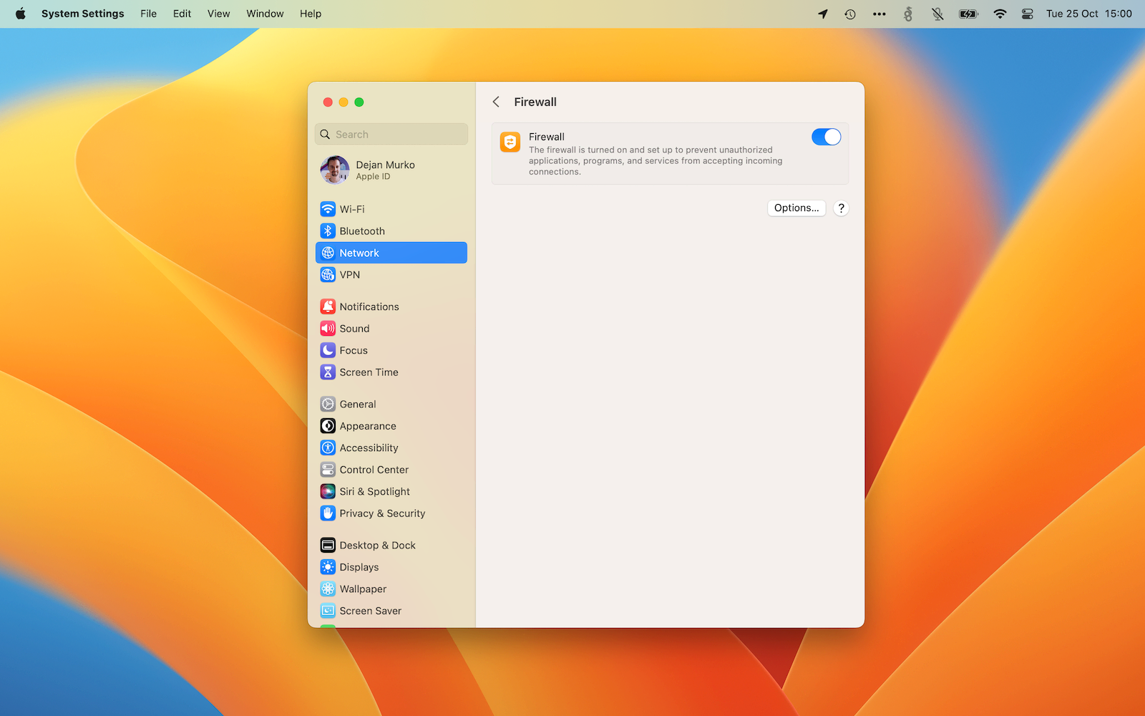Select Accessibility in the sidebar

[369, 448]
